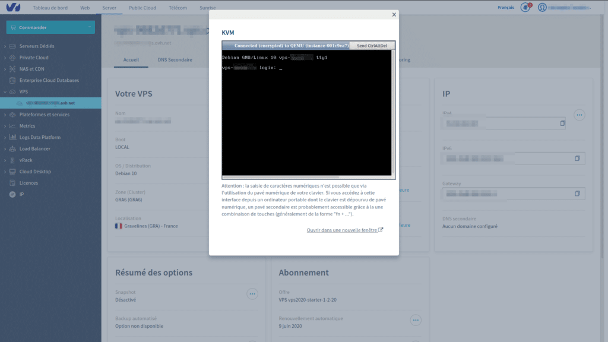The height and width of the screenshot is (342, 608).
Task: Expand the vRack tree section
Action: pyautogui.click(x=5, y=160)
